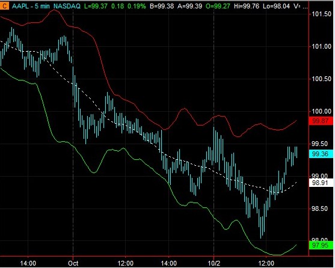335x268 pixels.
Task: Click the A=99.39 ask value
Action: pos(189,6)
